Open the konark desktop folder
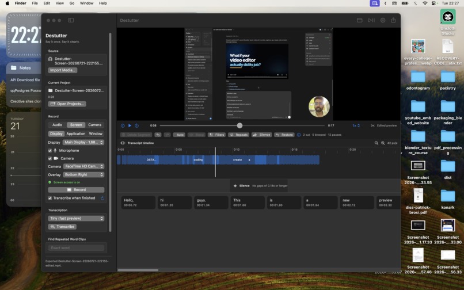 (448, 196)
